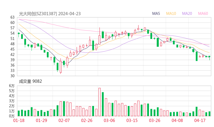Image resolution: width=214 pixels, height=127 pixels.
Task: Click the 54 price axis label
Action: pyautogui.click(x=12, y=33)
